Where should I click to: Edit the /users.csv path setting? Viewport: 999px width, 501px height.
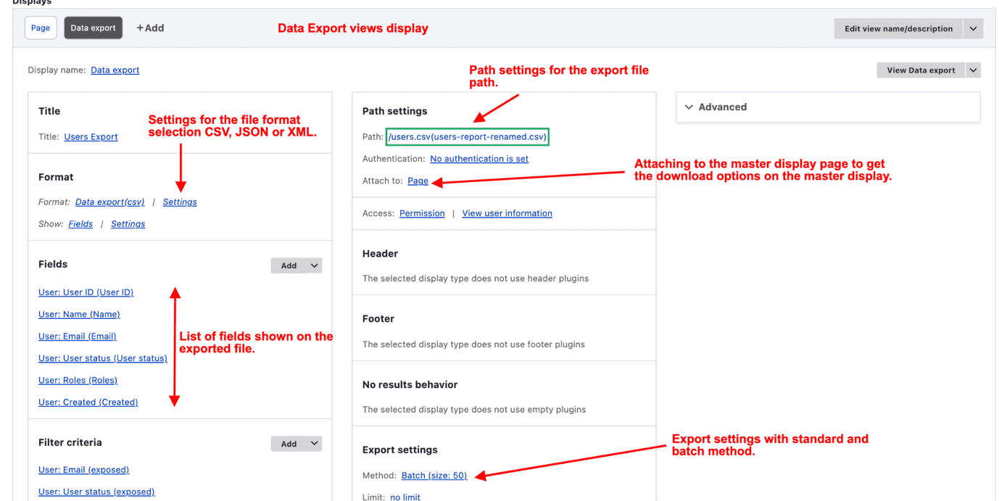(467, 136)
